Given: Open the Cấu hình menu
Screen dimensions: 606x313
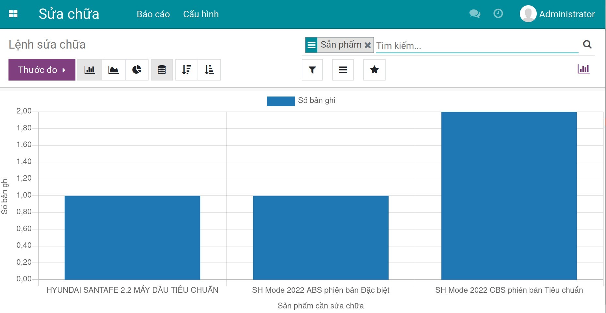Looking at the screenshot, I should click(x=201, y=14).
